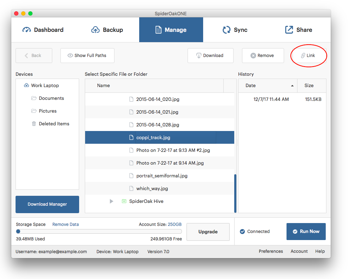Image resolution: width=354 pixels, height=279 pixels.
Task: Click the chain icon on the Link button
Action: coord(303,56)
